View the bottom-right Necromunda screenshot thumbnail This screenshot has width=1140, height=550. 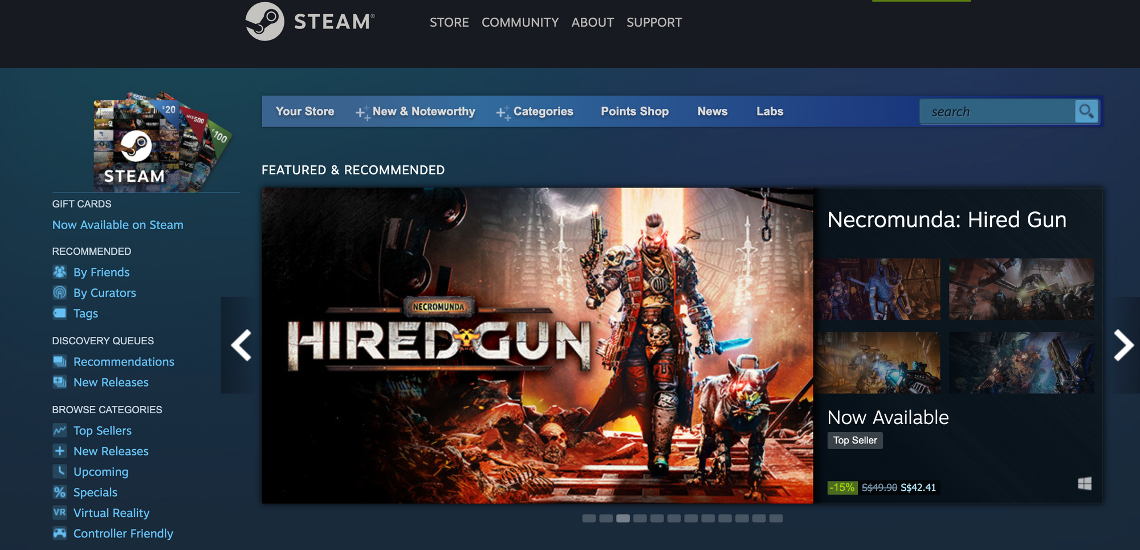(1021, 362)
